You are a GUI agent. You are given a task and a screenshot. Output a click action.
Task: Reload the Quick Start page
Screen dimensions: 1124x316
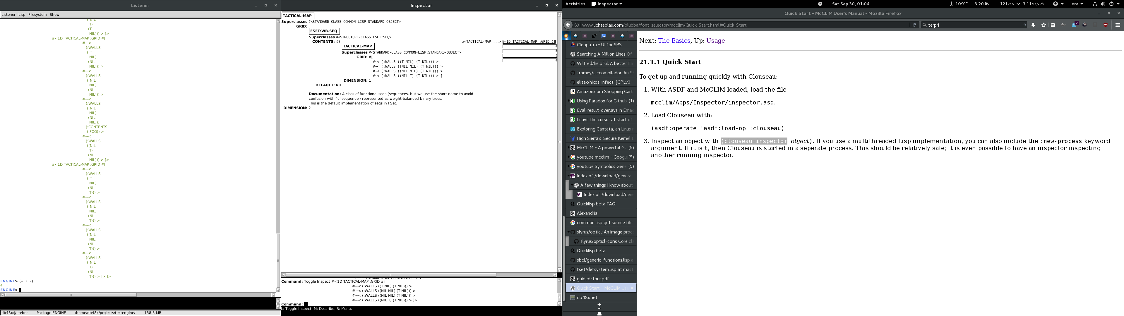tap(914, 25)
